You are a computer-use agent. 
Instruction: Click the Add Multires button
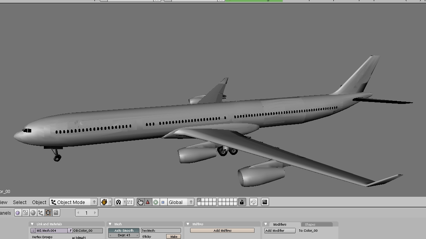point(222,231)
